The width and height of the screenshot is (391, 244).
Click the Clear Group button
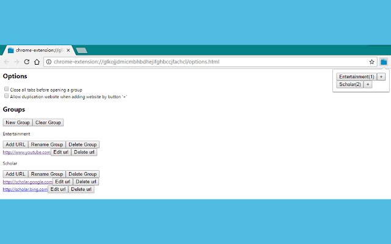pos(48,123)
